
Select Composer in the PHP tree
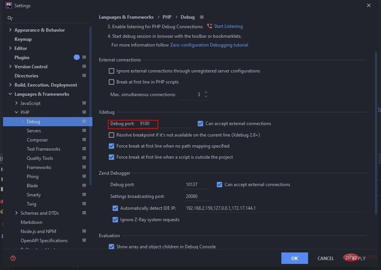(37, 140)
